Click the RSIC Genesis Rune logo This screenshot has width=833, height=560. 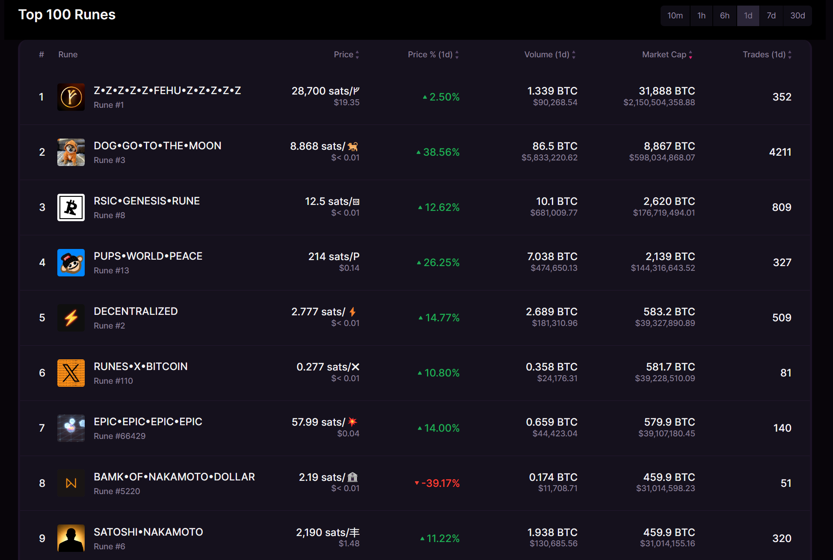[71, 207]
